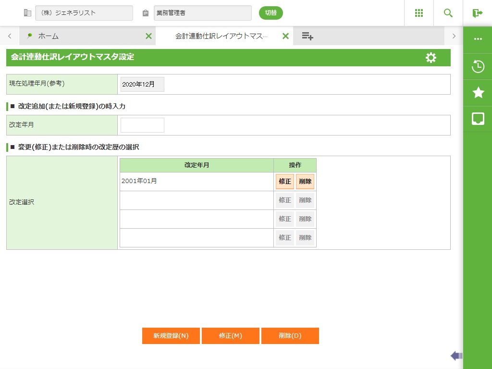
Task: Close the ホーム tab
Action: (148, 36)
